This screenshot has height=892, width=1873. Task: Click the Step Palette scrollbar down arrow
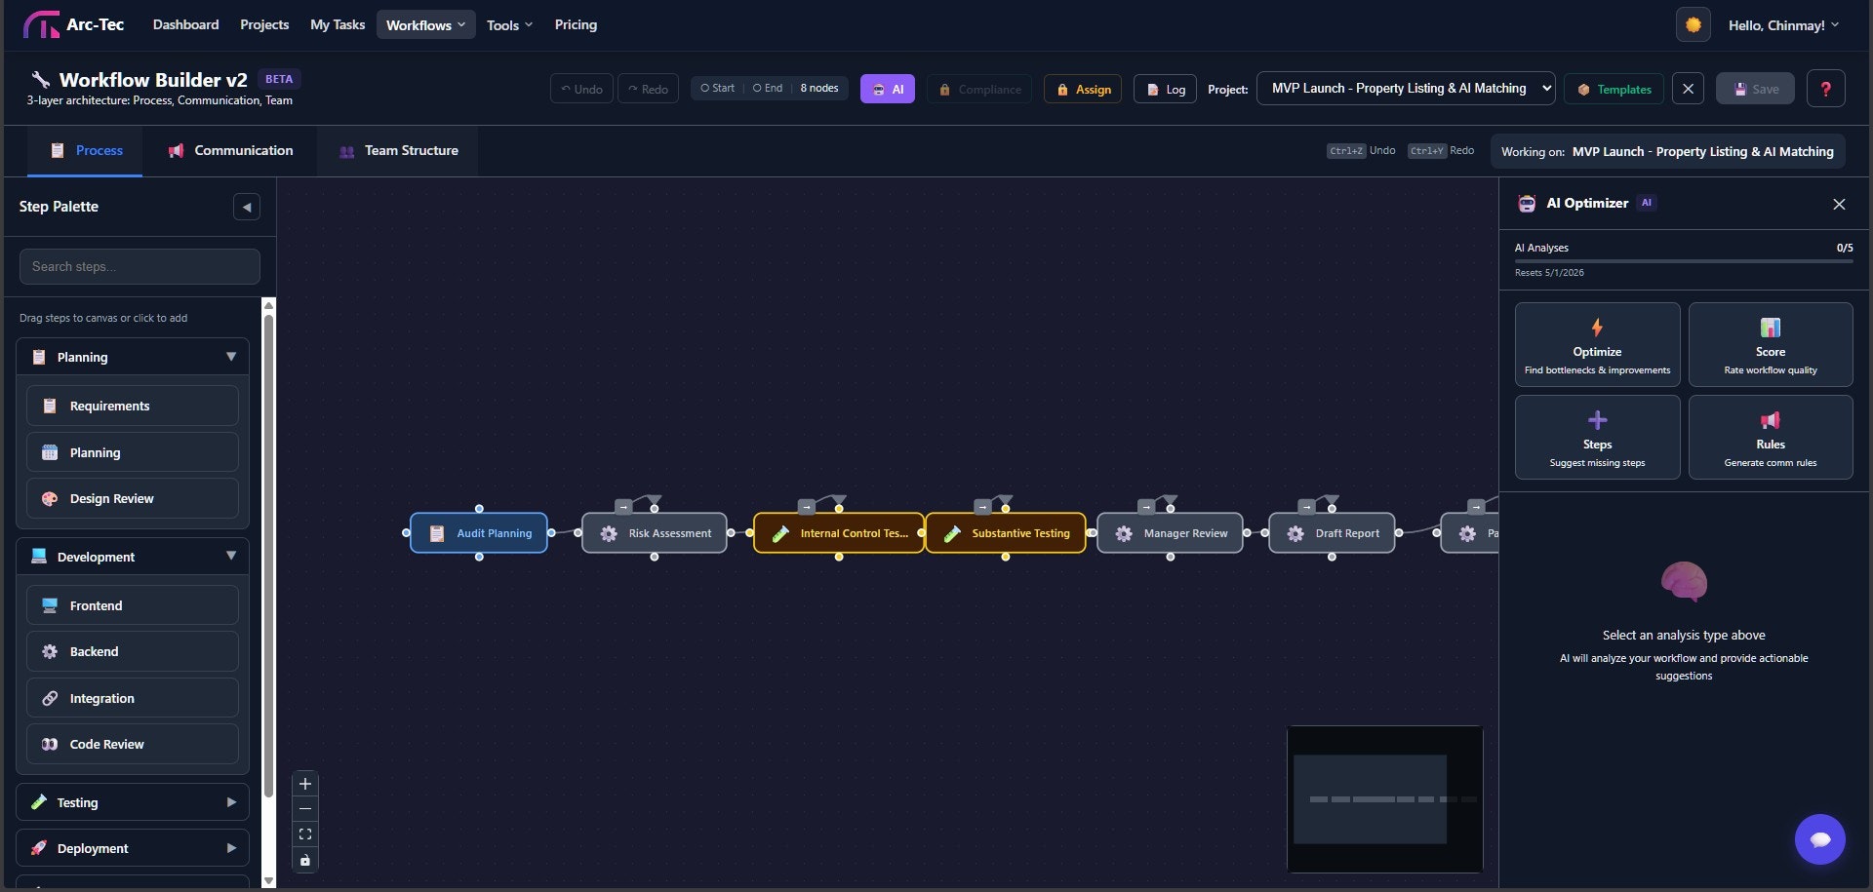pos(269,880)
